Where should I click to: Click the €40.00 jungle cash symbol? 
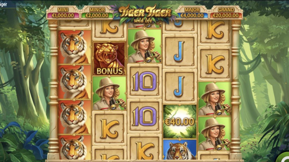tap(180, 121)
